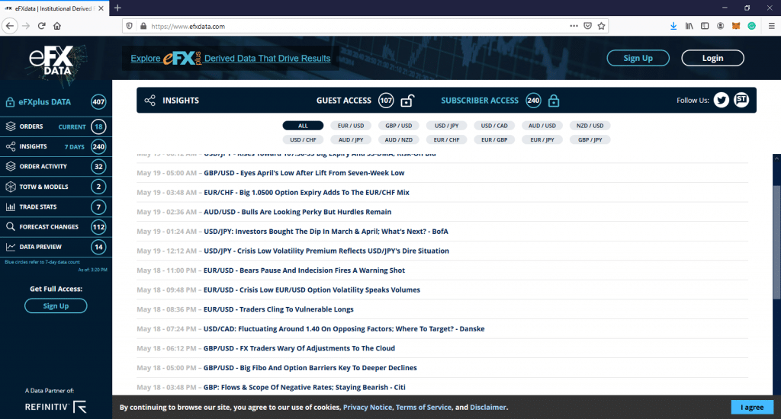Filter insights by USD / JPY
781x419 pixels.
click(x=446, y=126)
